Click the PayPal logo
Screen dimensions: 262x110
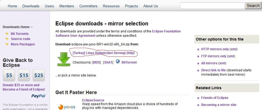click(x=38, y=96)
